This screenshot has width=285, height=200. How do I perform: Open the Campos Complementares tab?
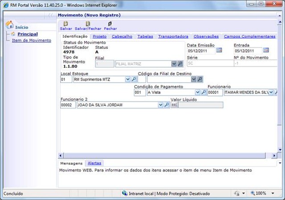[249, 36]
